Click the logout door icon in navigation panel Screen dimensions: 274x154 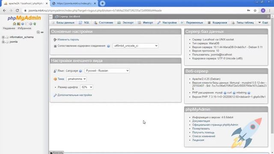[x=18, y=24]
